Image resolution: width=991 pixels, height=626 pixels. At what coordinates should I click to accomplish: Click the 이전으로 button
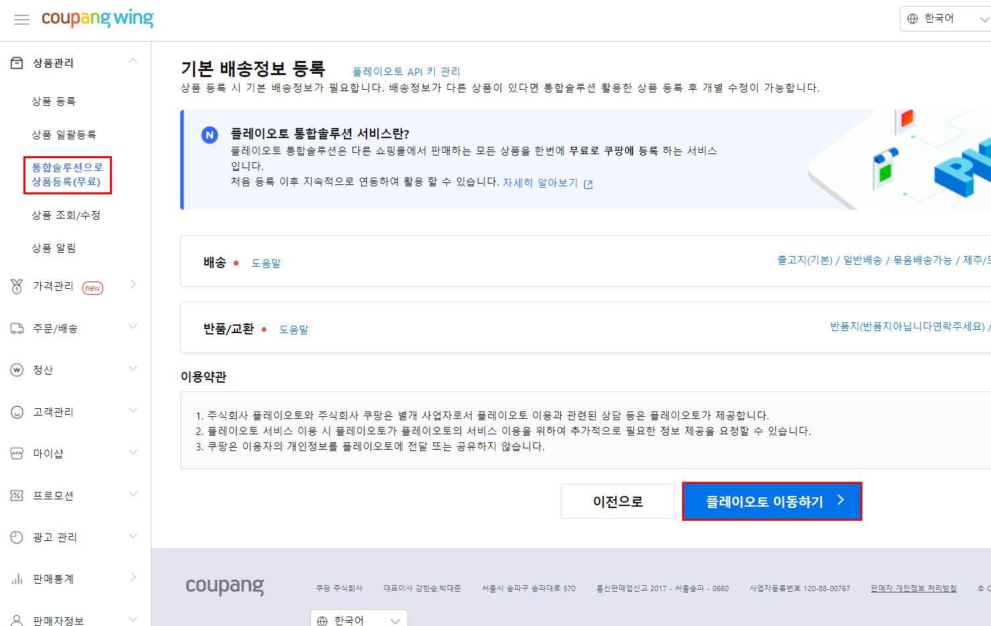(618, 501)
